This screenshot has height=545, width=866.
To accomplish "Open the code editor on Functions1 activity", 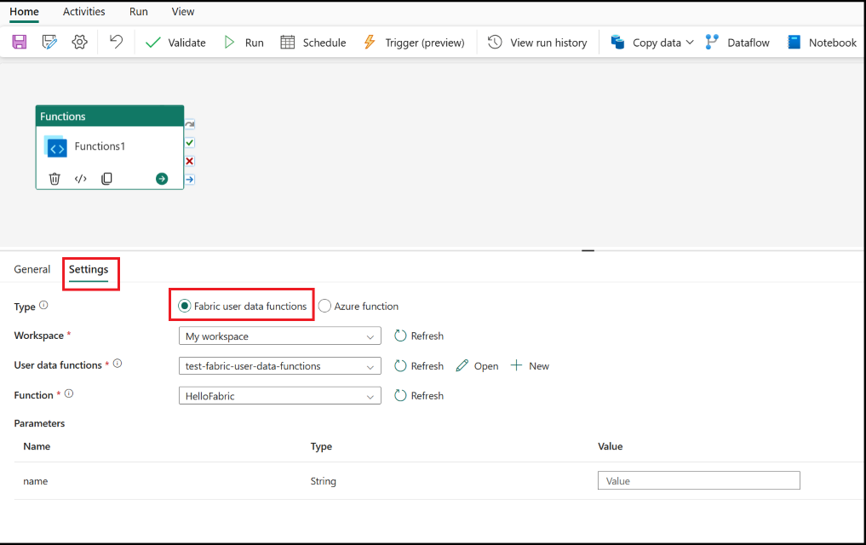I will (80, 178).
